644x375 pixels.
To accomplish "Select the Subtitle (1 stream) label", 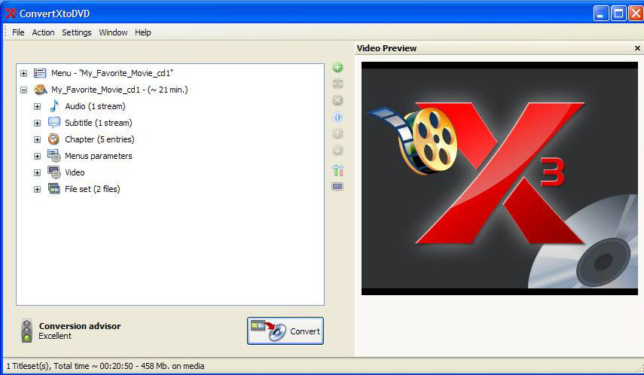I will [x=98, y=123].
